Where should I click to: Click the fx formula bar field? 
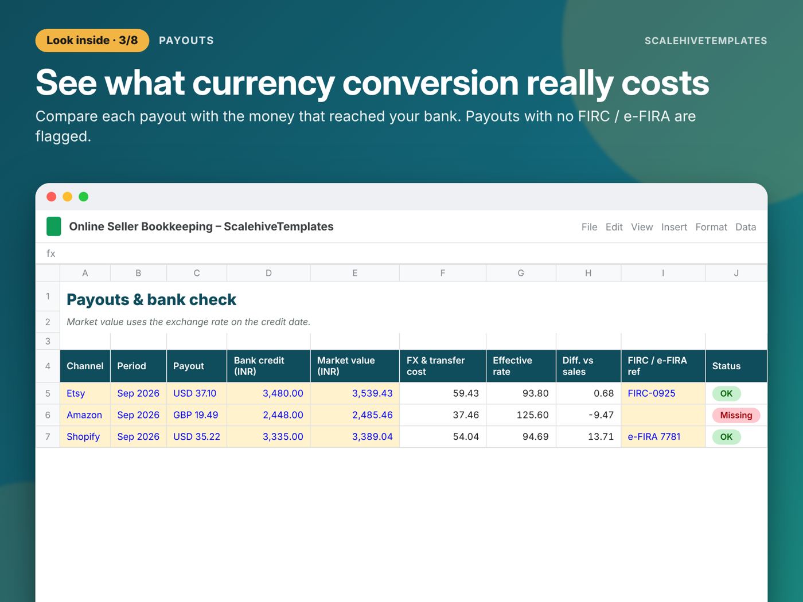402,253
